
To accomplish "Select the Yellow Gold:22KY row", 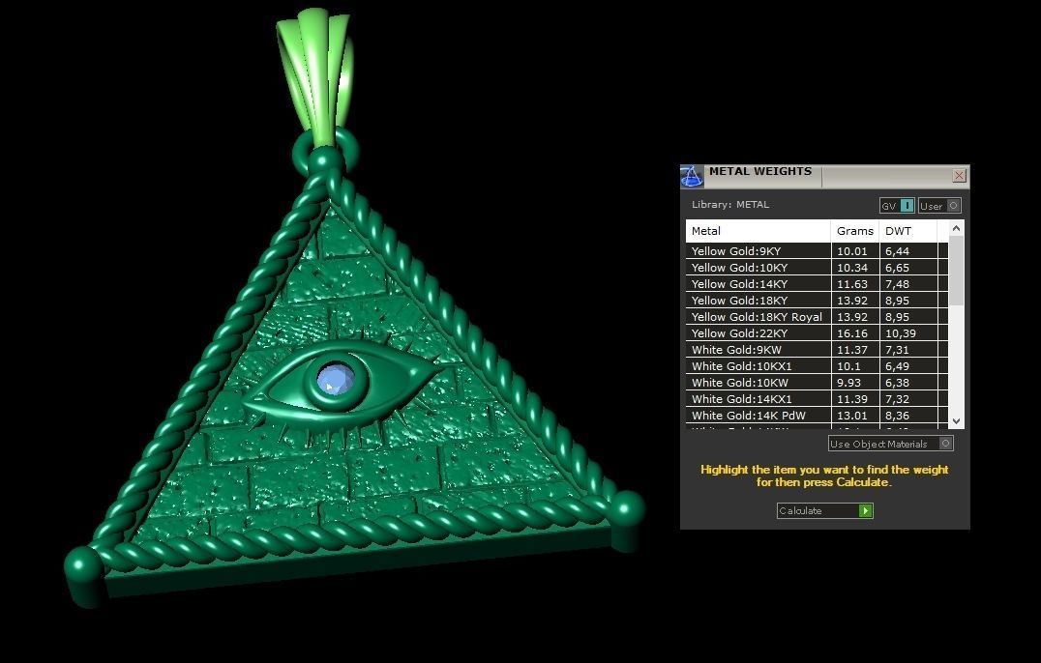I will click(817, 332).
